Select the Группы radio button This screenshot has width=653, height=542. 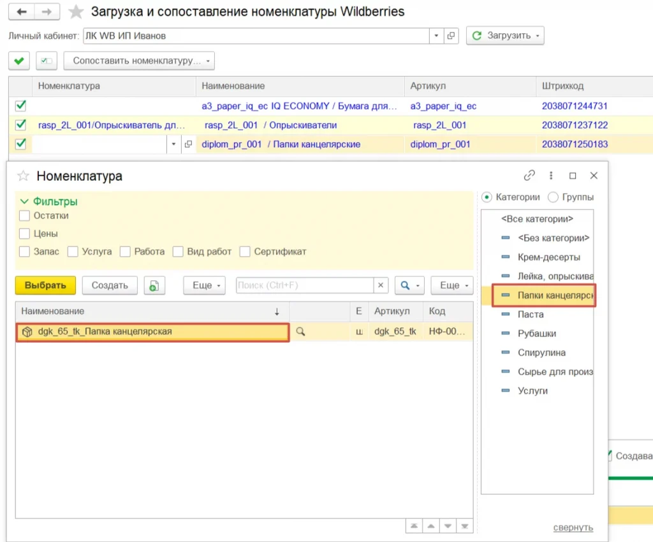553,197
